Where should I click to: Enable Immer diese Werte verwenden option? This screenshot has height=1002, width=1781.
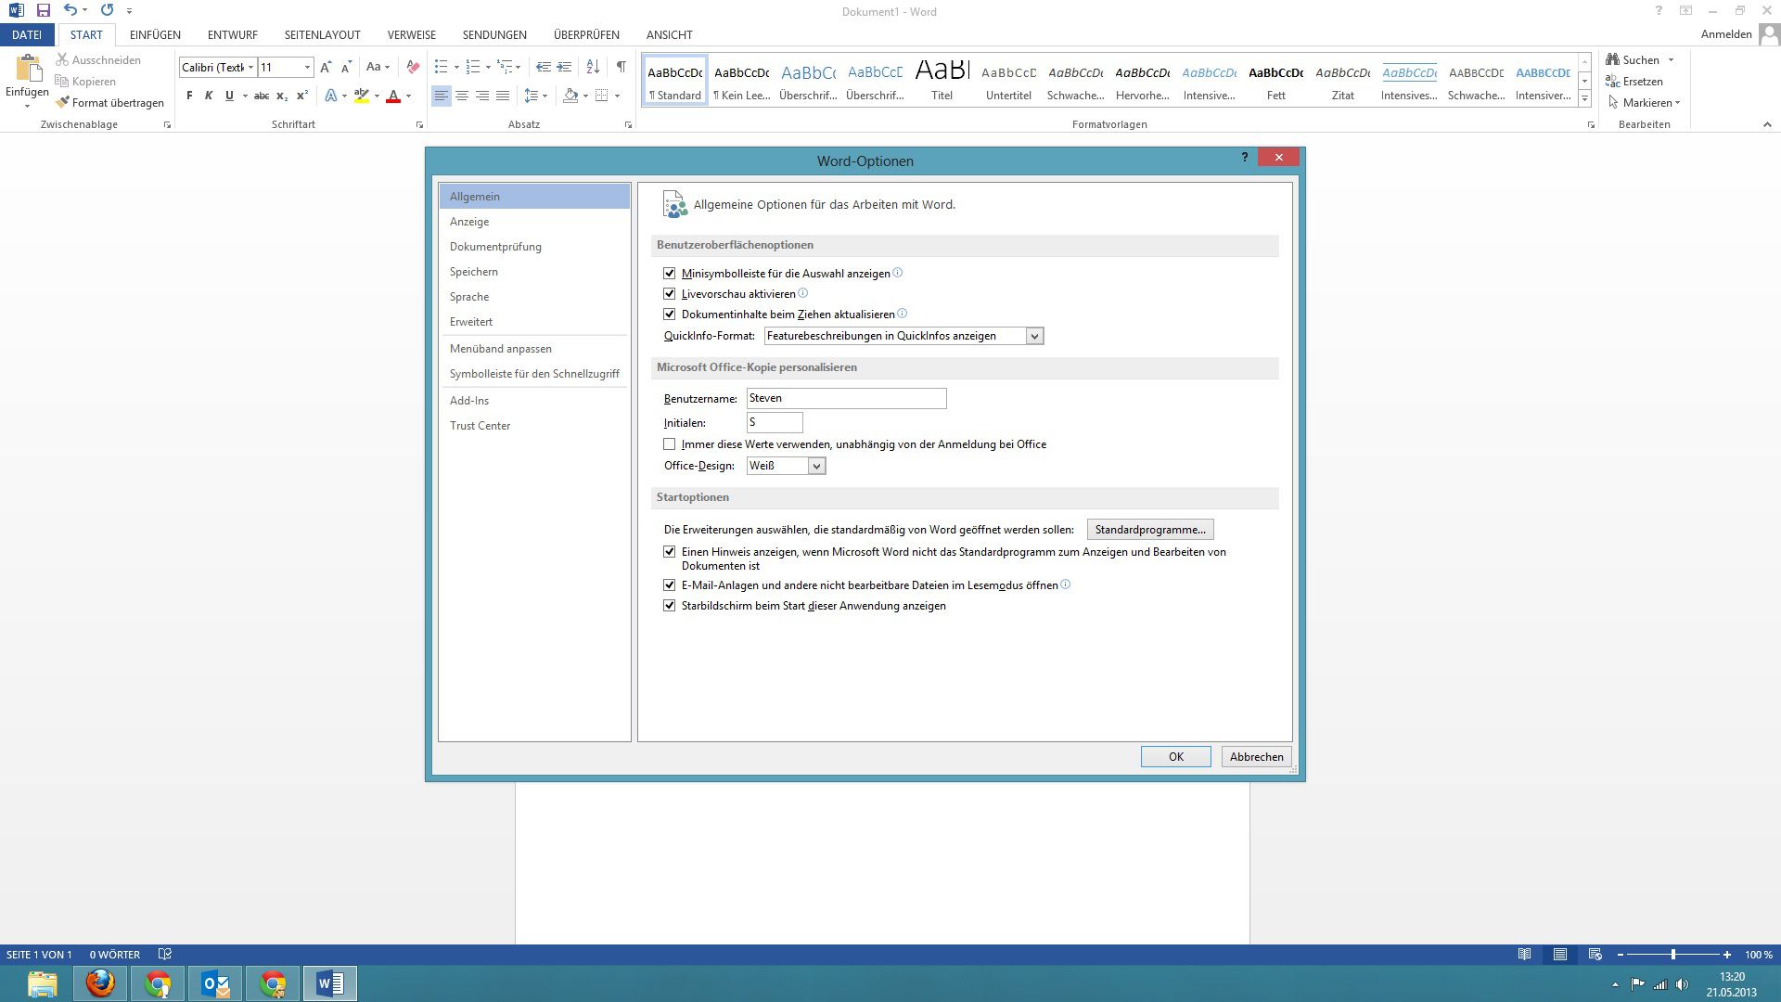pyautogui.click(x=670, y=444)
